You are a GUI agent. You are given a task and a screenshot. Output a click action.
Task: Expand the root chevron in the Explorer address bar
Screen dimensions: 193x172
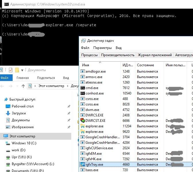pyautogui.click(x=35, y=86)
